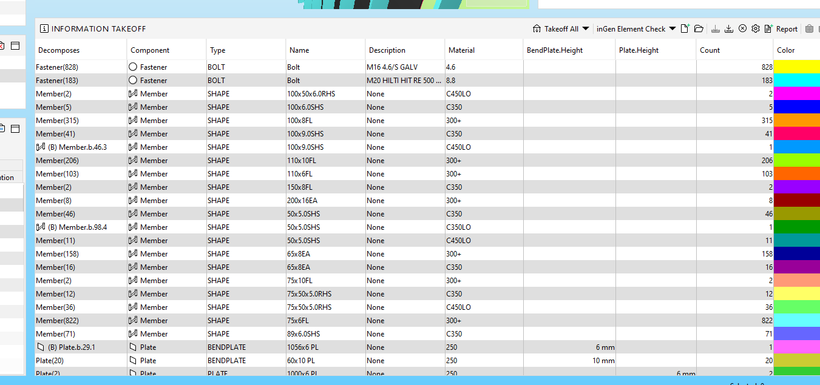Open takeoff settings gear icon
The width and height of the screenshot is (820, 385).
[x=756, y=28]
